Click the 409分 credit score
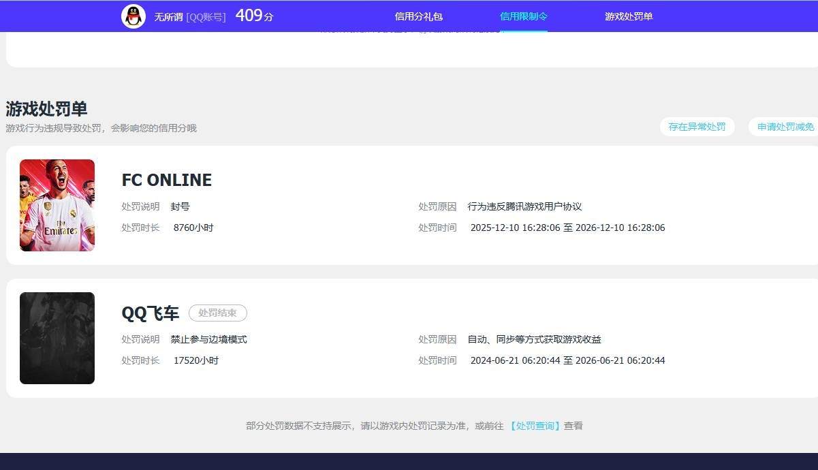Viewport: 818px width, 470px height. pos(254,16)
